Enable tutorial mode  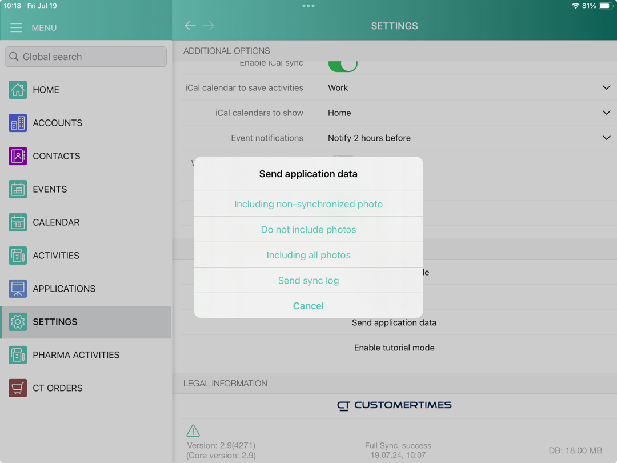pos(394,348)
